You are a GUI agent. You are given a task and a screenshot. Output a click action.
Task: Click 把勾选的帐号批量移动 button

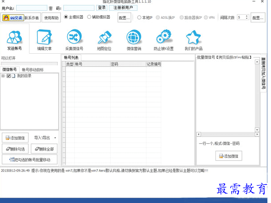coord(30,160)
